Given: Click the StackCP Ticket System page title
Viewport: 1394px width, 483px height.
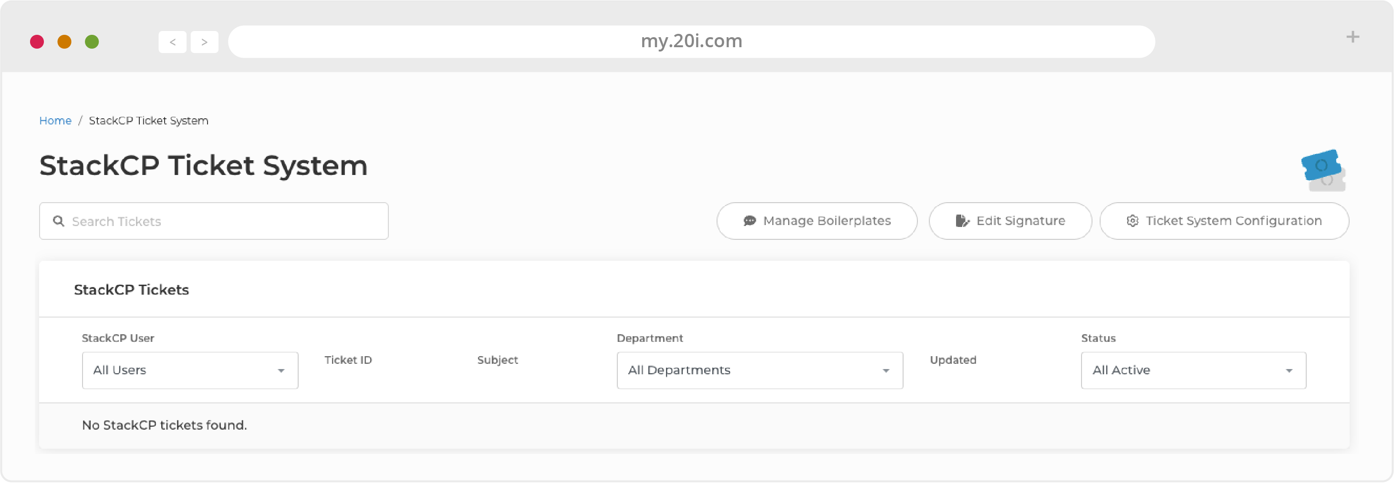Looking at the screenshot, I should pos(204,165).
